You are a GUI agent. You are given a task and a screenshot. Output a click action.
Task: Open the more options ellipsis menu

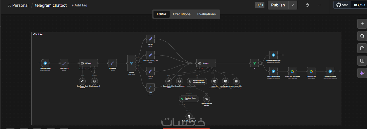pyautogui.click(x=320, y=5)
